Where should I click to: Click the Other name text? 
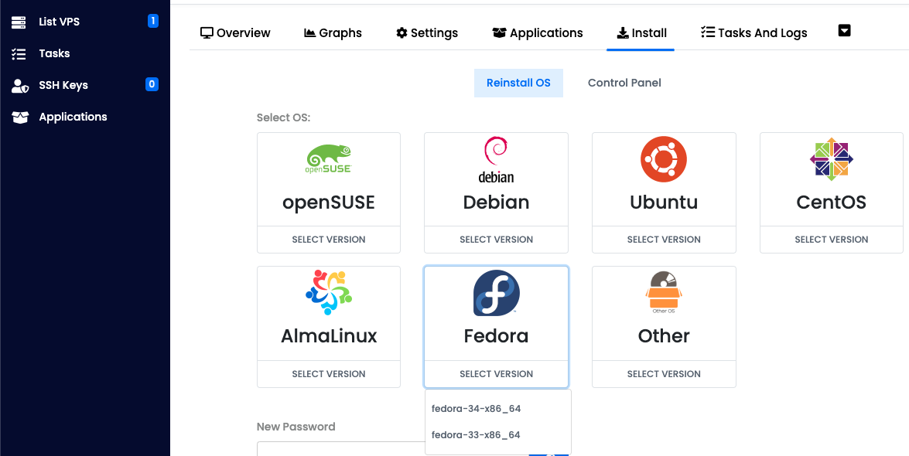664,336
